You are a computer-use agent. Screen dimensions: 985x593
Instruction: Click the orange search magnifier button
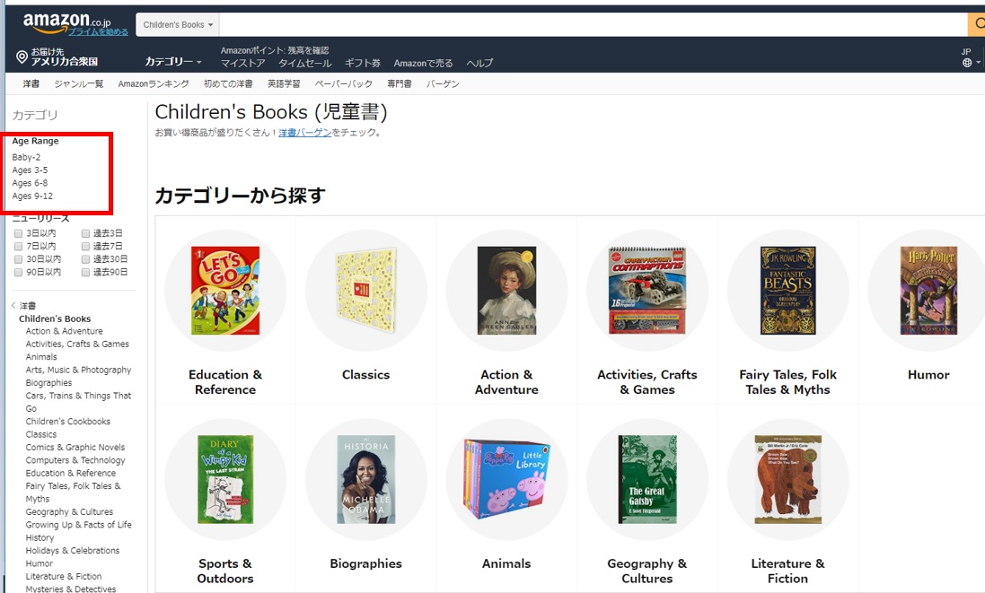pyautogui.click(x=977, y=24)
